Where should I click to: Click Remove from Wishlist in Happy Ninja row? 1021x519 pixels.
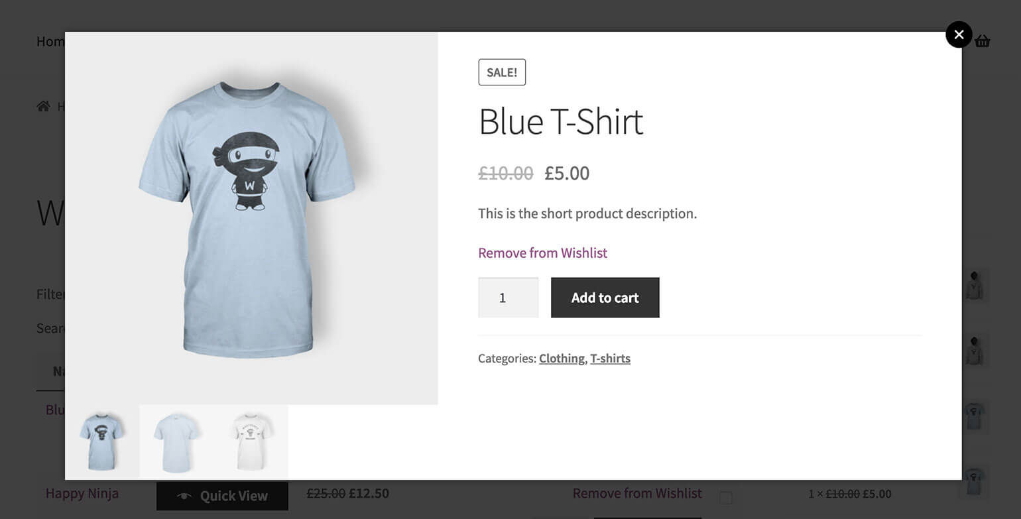637,493
